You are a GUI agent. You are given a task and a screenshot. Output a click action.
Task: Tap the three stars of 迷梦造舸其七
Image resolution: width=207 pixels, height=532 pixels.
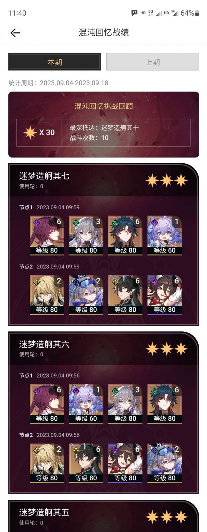tap(167, 180)
